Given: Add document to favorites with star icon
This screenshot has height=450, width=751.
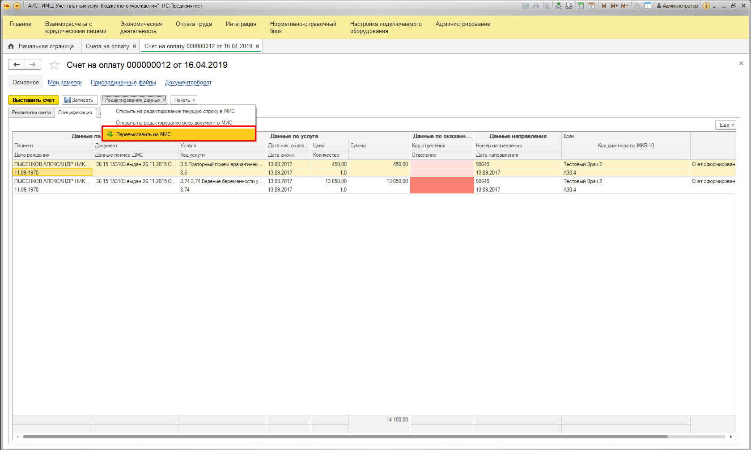Looking at the screenshot, I should pos(54,65).
